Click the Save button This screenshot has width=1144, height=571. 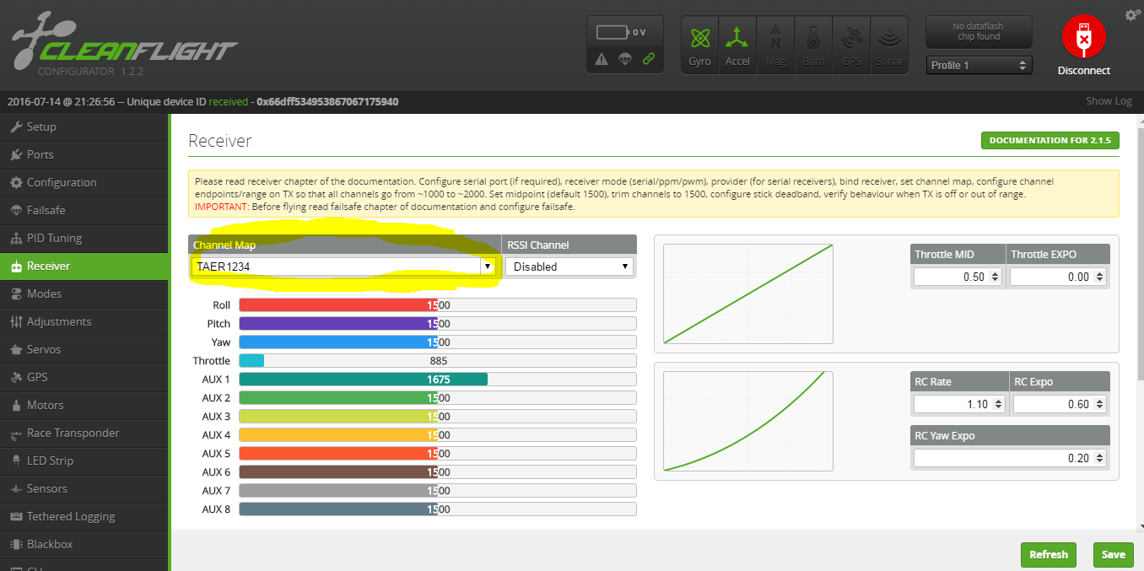[x=1113, y=554]
